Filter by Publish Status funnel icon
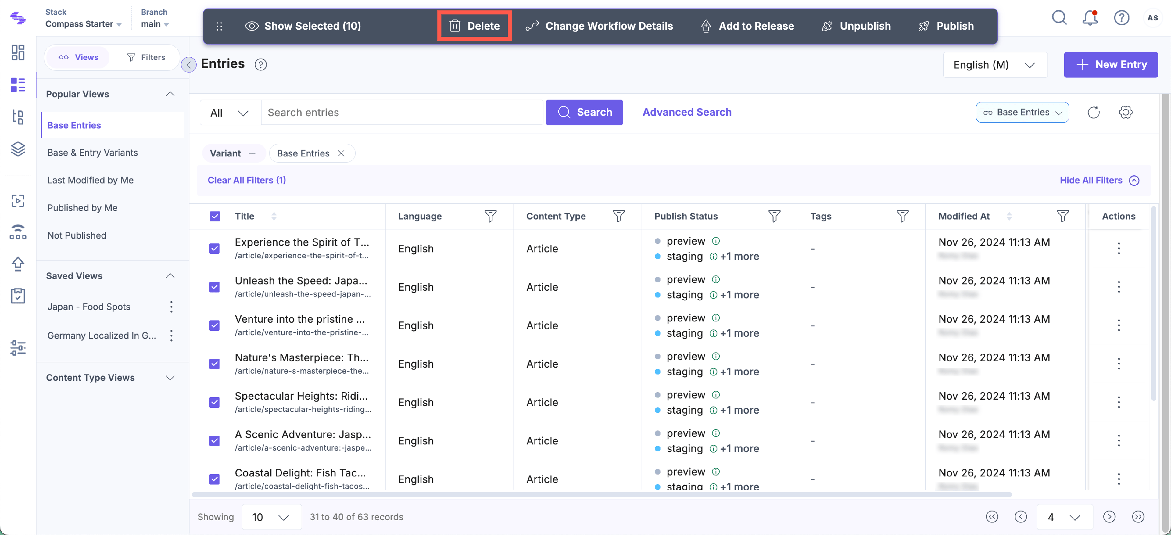 tap(774, 216)
